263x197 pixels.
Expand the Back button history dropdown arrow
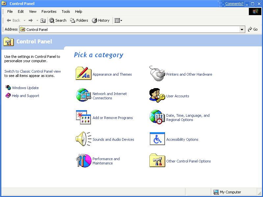(x=24, y=20)
